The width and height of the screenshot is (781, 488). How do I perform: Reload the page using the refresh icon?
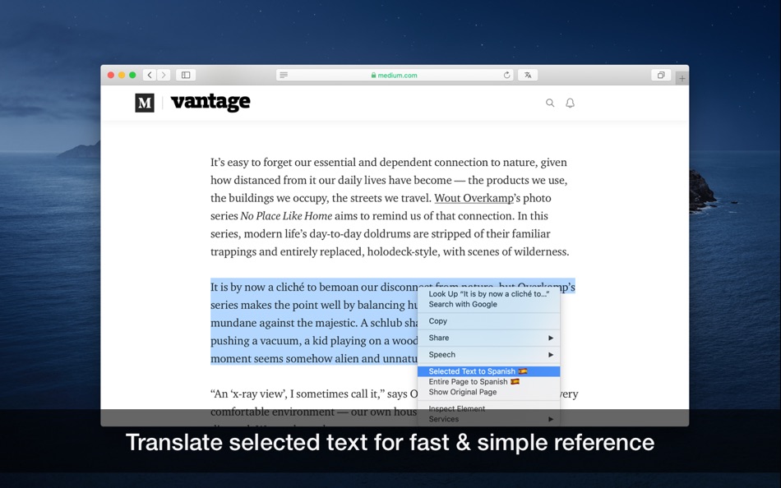pyautogui.click(x=507, y=75)
